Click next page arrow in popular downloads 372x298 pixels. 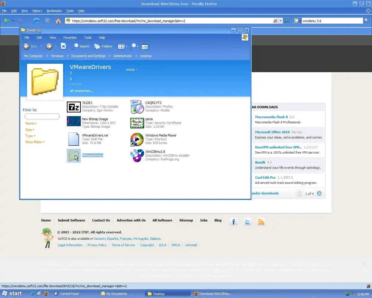tap(319, 194)
